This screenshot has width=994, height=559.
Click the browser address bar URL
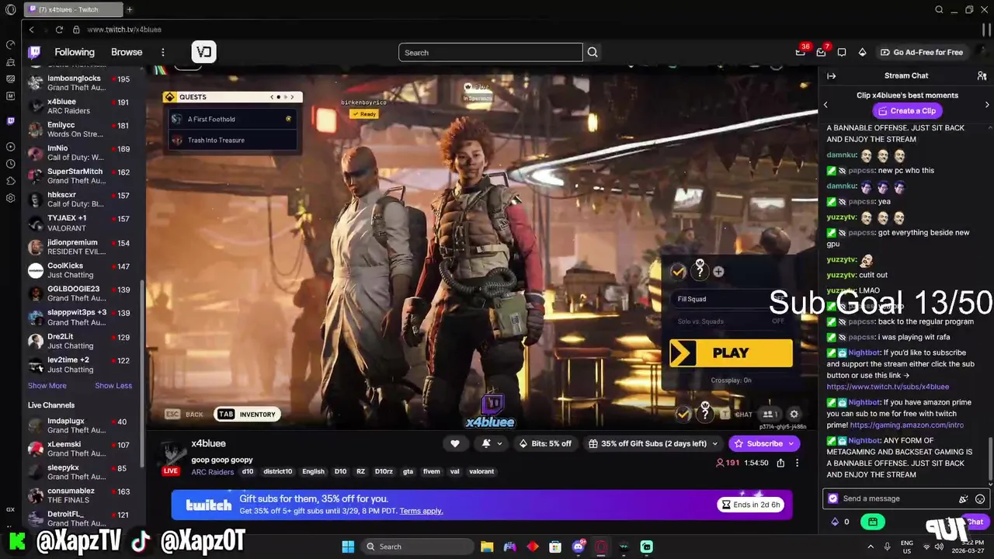tap(124, 30)
